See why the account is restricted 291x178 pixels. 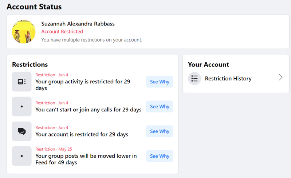tap(160, 131)
